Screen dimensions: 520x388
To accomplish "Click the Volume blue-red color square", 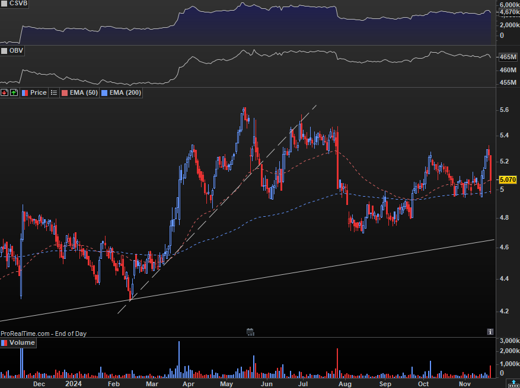I will [4, 343].
